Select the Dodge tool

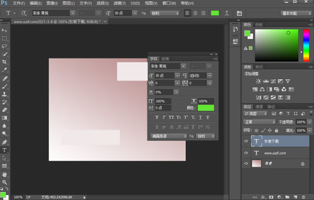pos(4,134)
